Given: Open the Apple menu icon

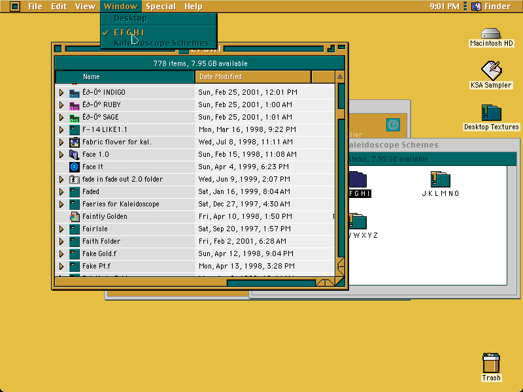Looking at the screenshot, I should point(15,7).
